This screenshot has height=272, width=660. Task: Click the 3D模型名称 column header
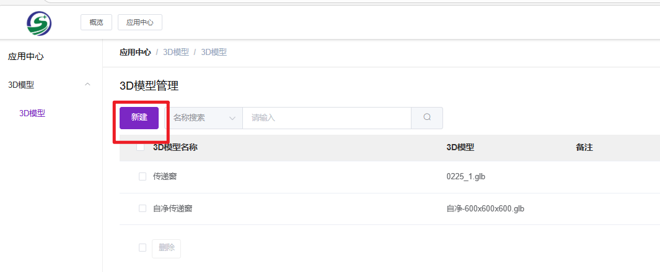175,147
